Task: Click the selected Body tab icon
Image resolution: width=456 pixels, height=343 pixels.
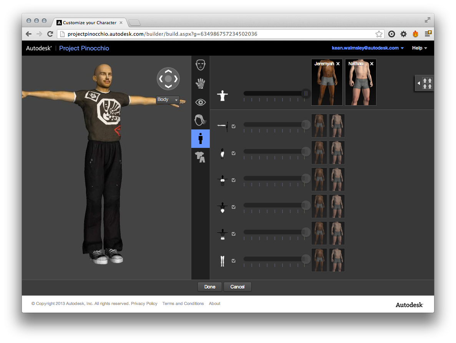Action: tap(201, 139)
